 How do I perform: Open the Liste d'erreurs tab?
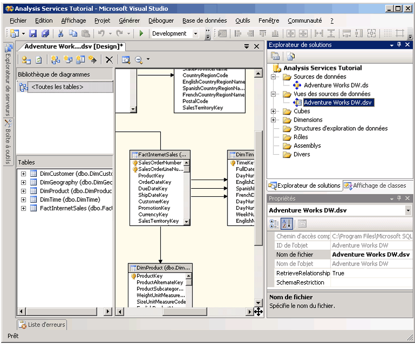click(42, 325)
